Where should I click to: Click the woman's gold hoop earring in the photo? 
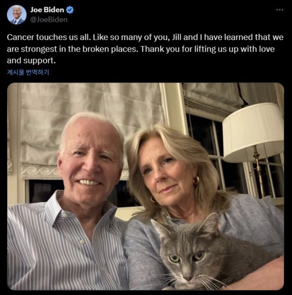click(x=196, y=181)
